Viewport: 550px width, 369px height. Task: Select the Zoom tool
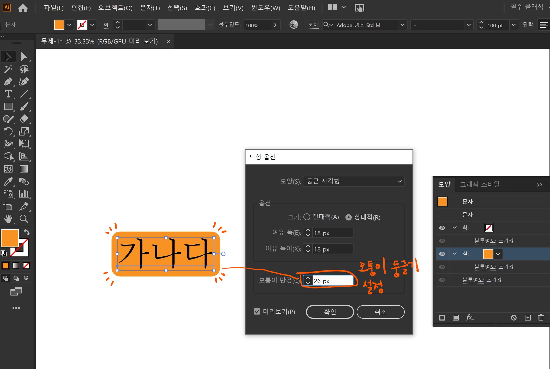pos(24,219)
